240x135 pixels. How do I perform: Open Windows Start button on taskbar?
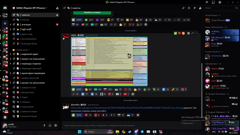pyautogui.click(x=79, y=132)
